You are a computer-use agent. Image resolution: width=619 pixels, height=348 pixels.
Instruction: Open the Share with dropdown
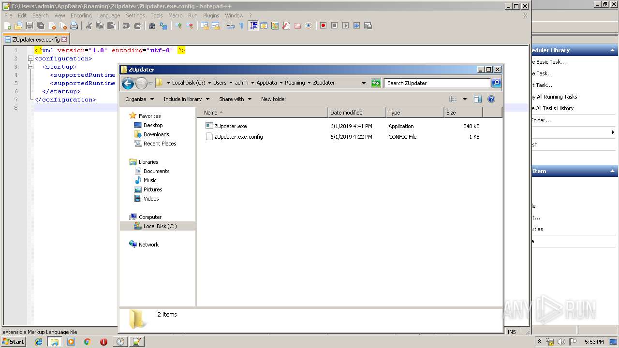click(x=235, y=99)
